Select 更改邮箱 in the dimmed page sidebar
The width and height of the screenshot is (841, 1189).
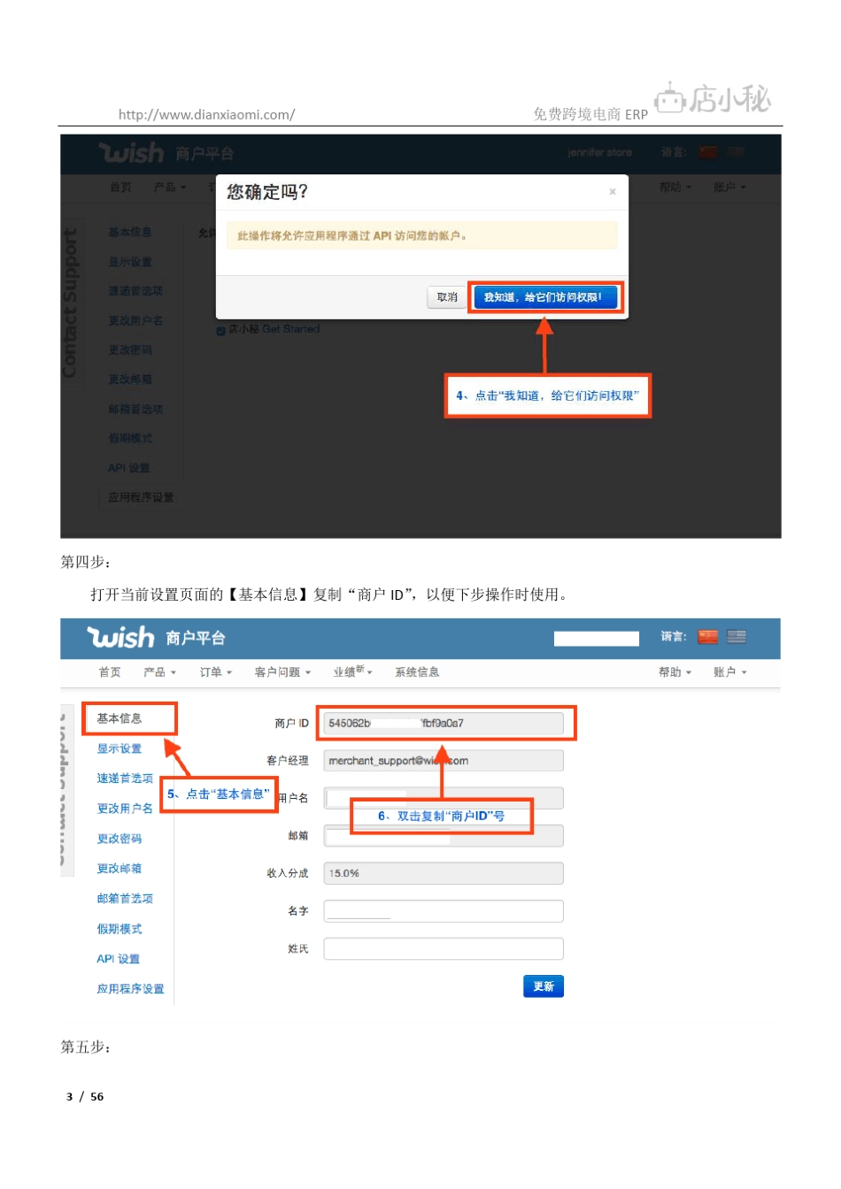point(129,380)
